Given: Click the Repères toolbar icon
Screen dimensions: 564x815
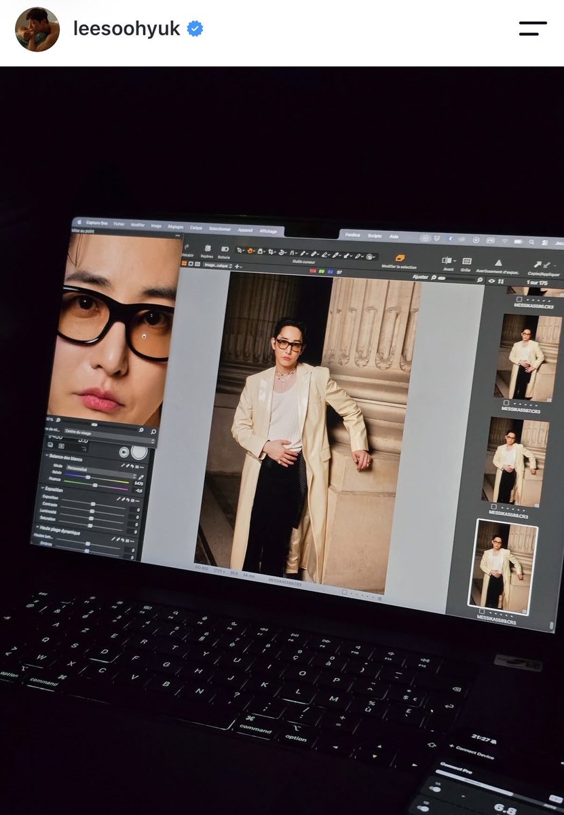Looking at the screenshot, I should coord(208,249).
